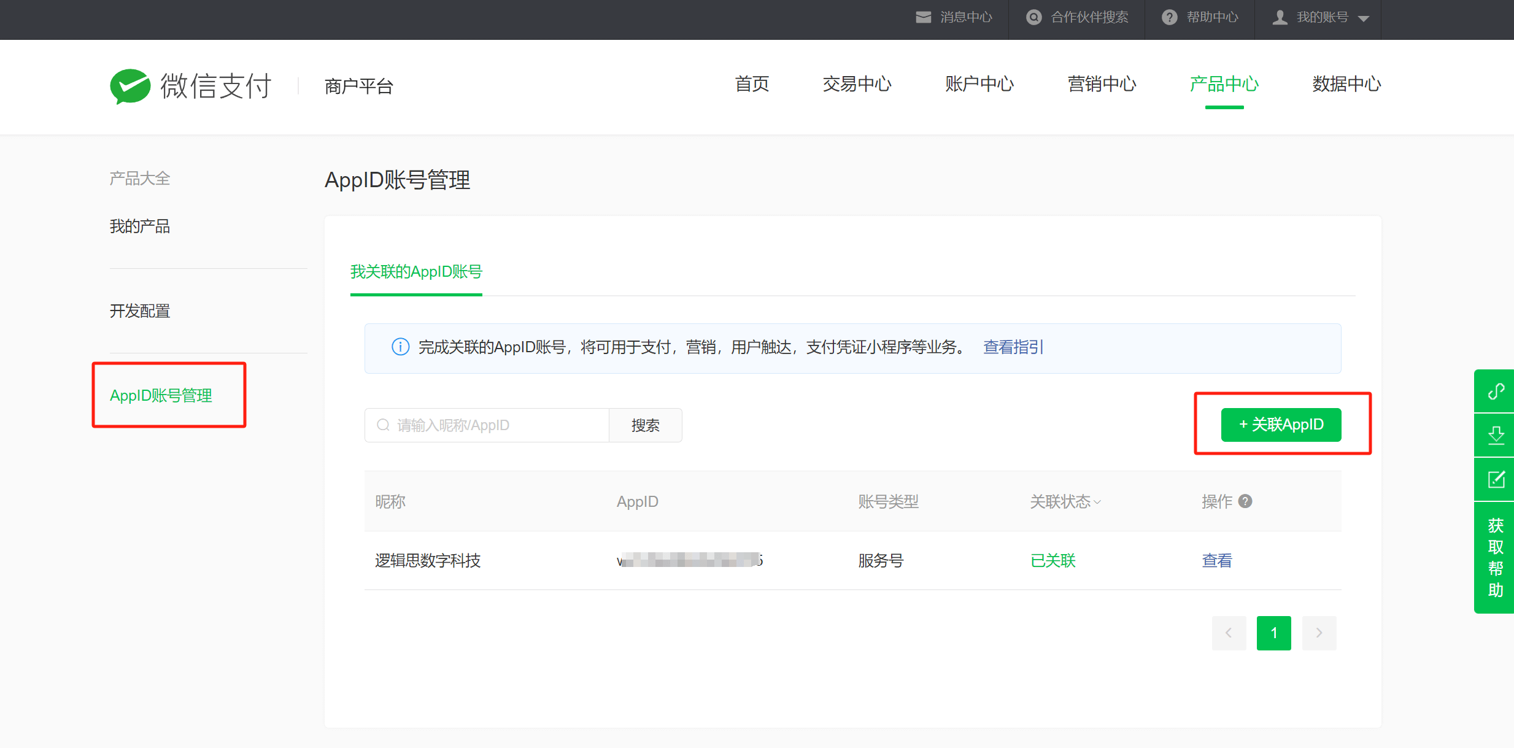
Task: Click the search magnifier in the input box
Action: tap(383, 425)
